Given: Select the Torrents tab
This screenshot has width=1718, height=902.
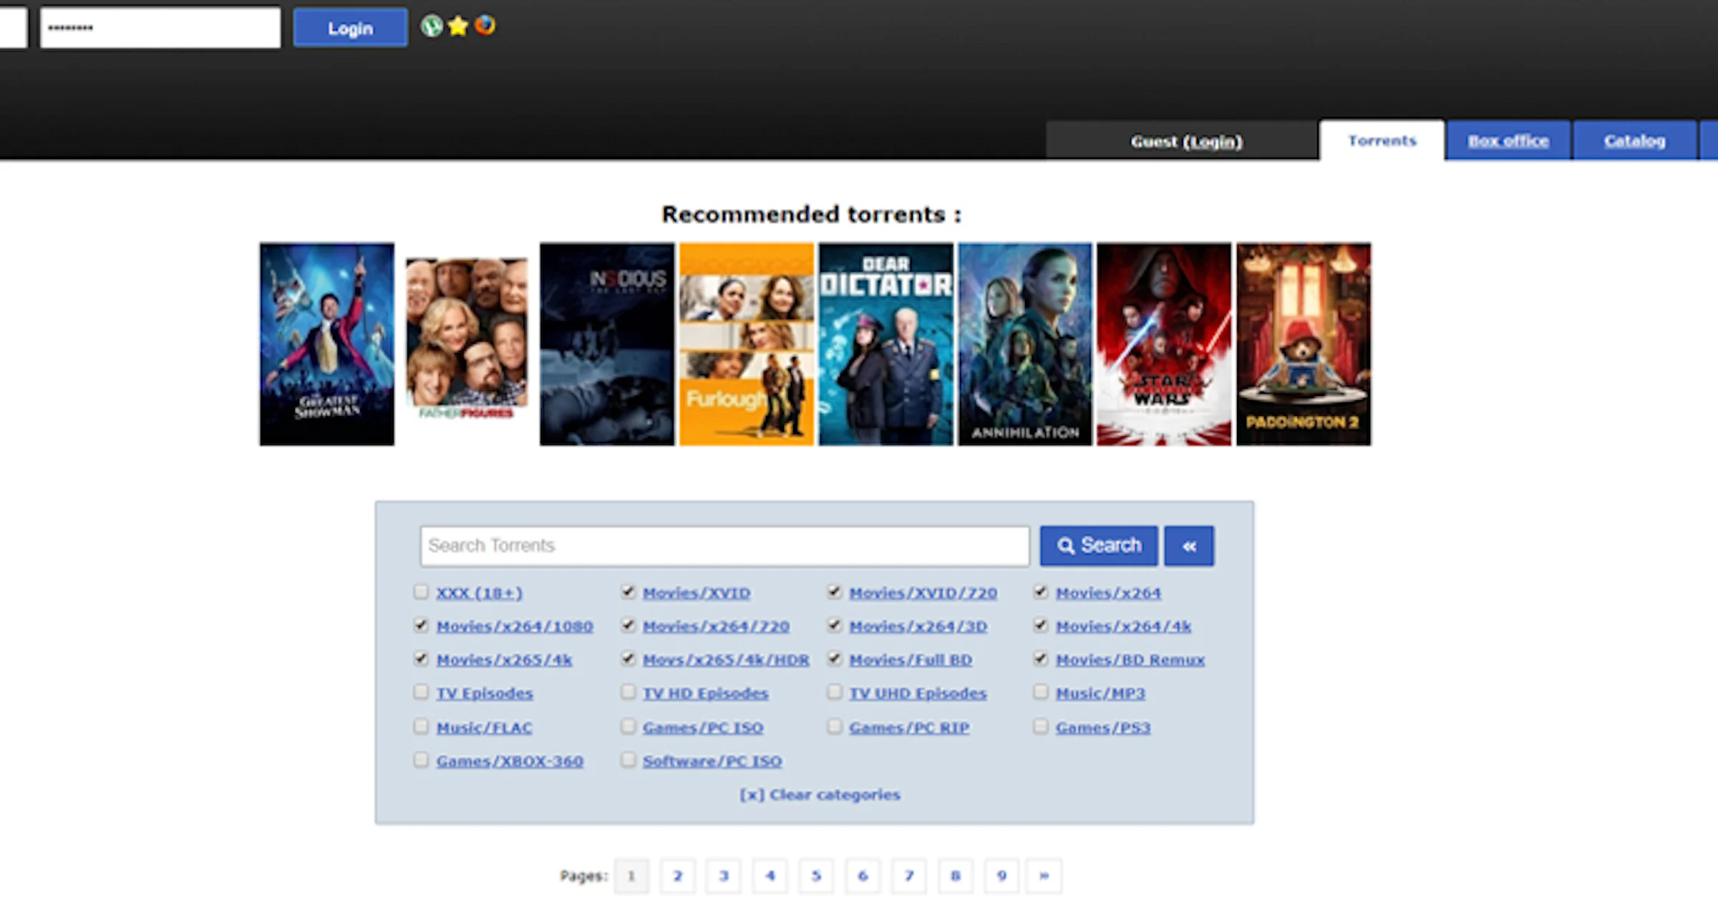Looking at the screenshot, I should [x=1382, y=141].
